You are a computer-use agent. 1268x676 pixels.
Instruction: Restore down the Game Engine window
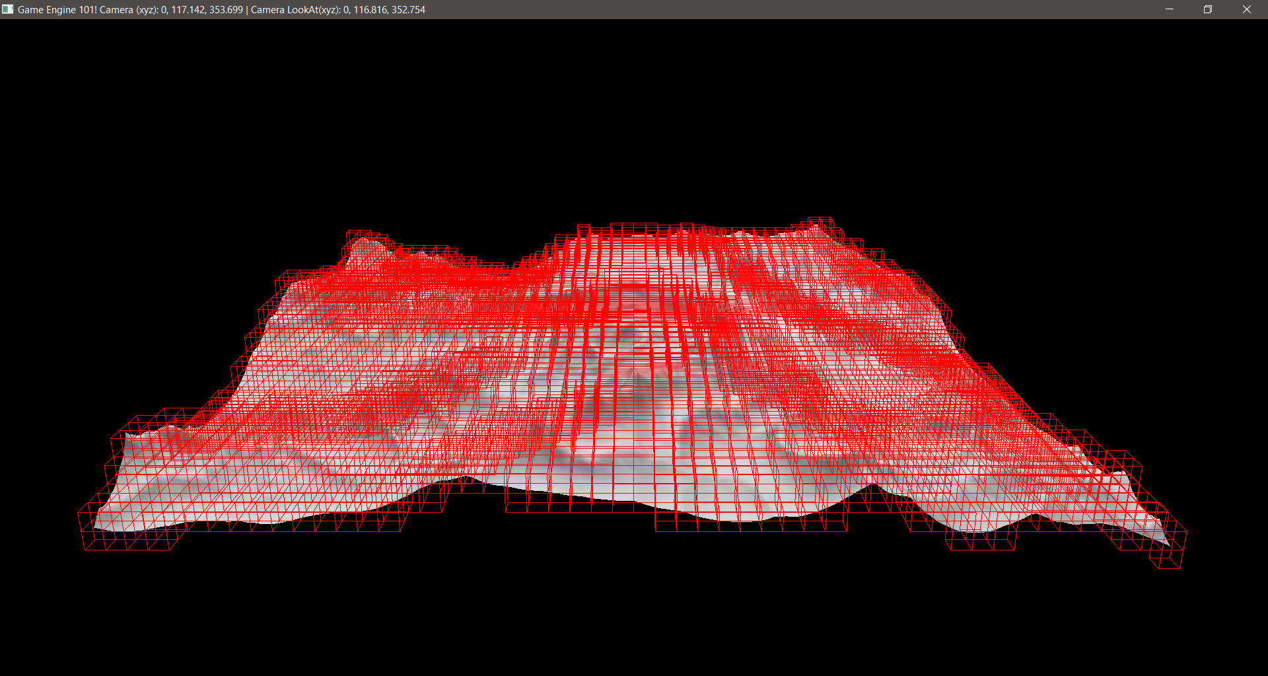point(1208,9)
